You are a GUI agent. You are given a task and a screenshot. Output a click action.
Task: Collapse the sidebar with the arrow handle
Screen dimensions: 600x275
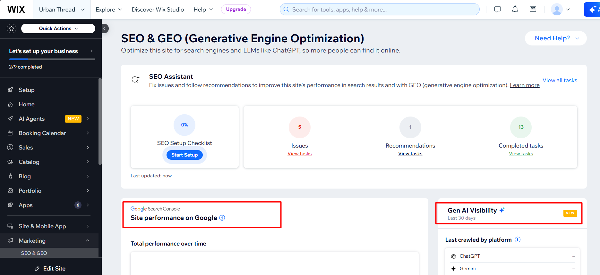point(104,28)
